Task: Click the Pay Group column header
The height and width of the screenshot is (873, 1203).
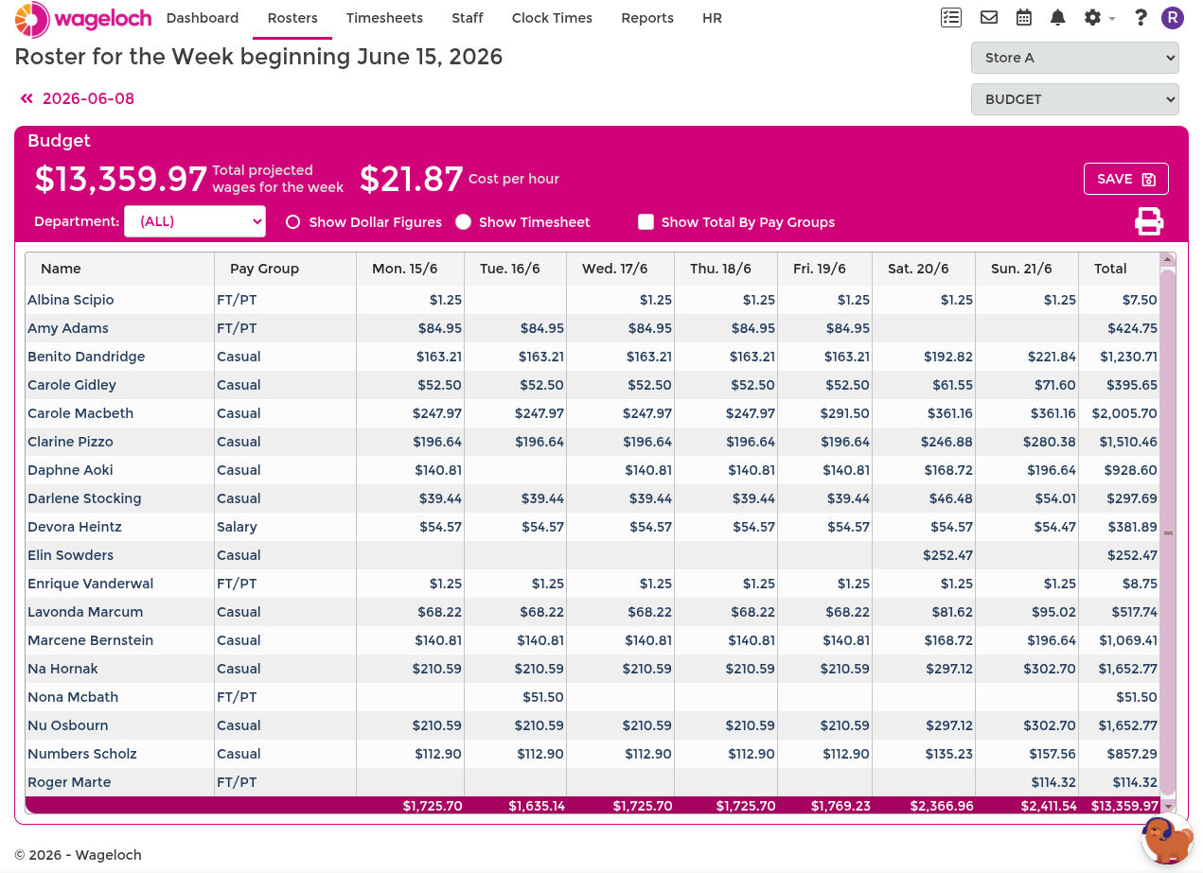Action: (x=286, y=269)
